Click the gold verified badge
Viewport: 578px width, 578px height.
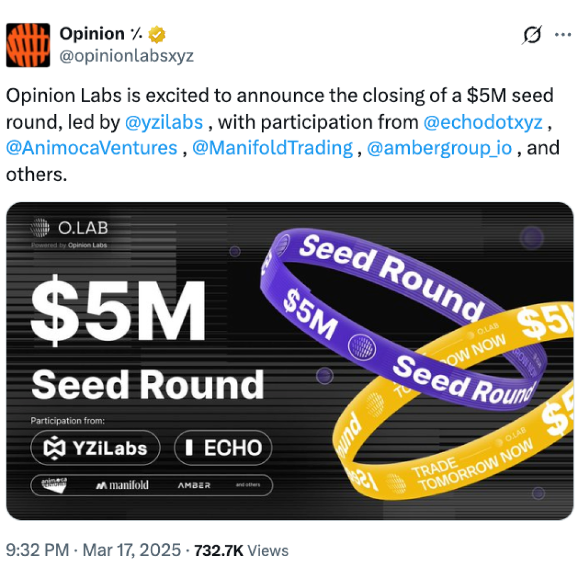click(157, 35)
